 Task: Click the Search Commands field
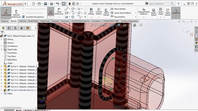(x=159, y=4)
